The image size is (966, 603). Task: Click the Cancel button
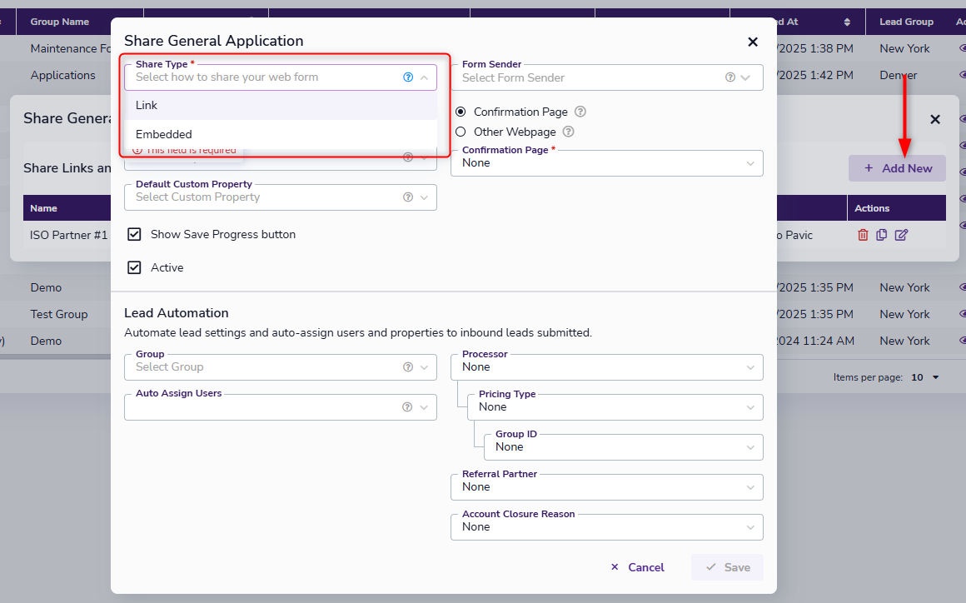point(637,567)
